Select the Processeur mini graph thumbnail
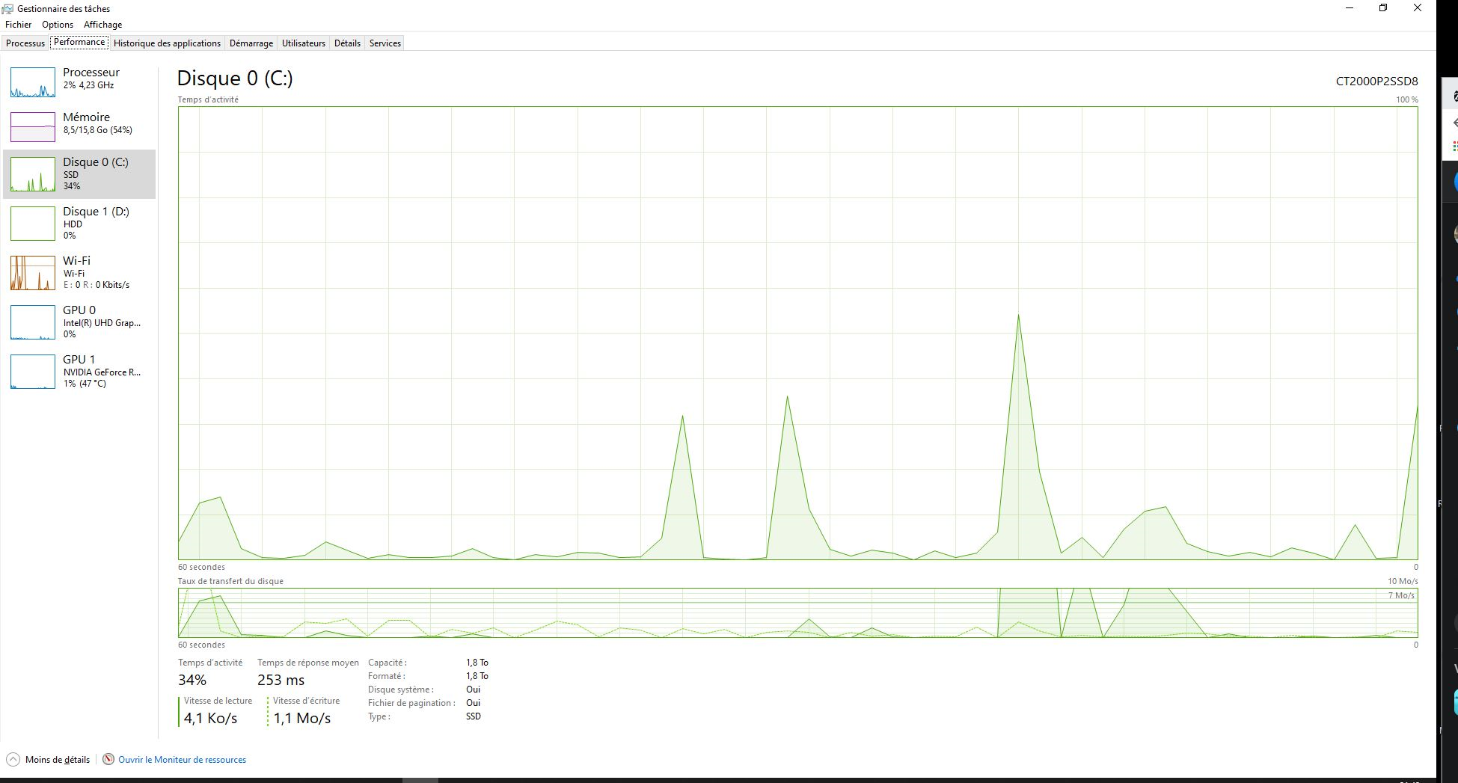Image resolution: width=1458 pixels, height=783 pixels. click(33, 82)
